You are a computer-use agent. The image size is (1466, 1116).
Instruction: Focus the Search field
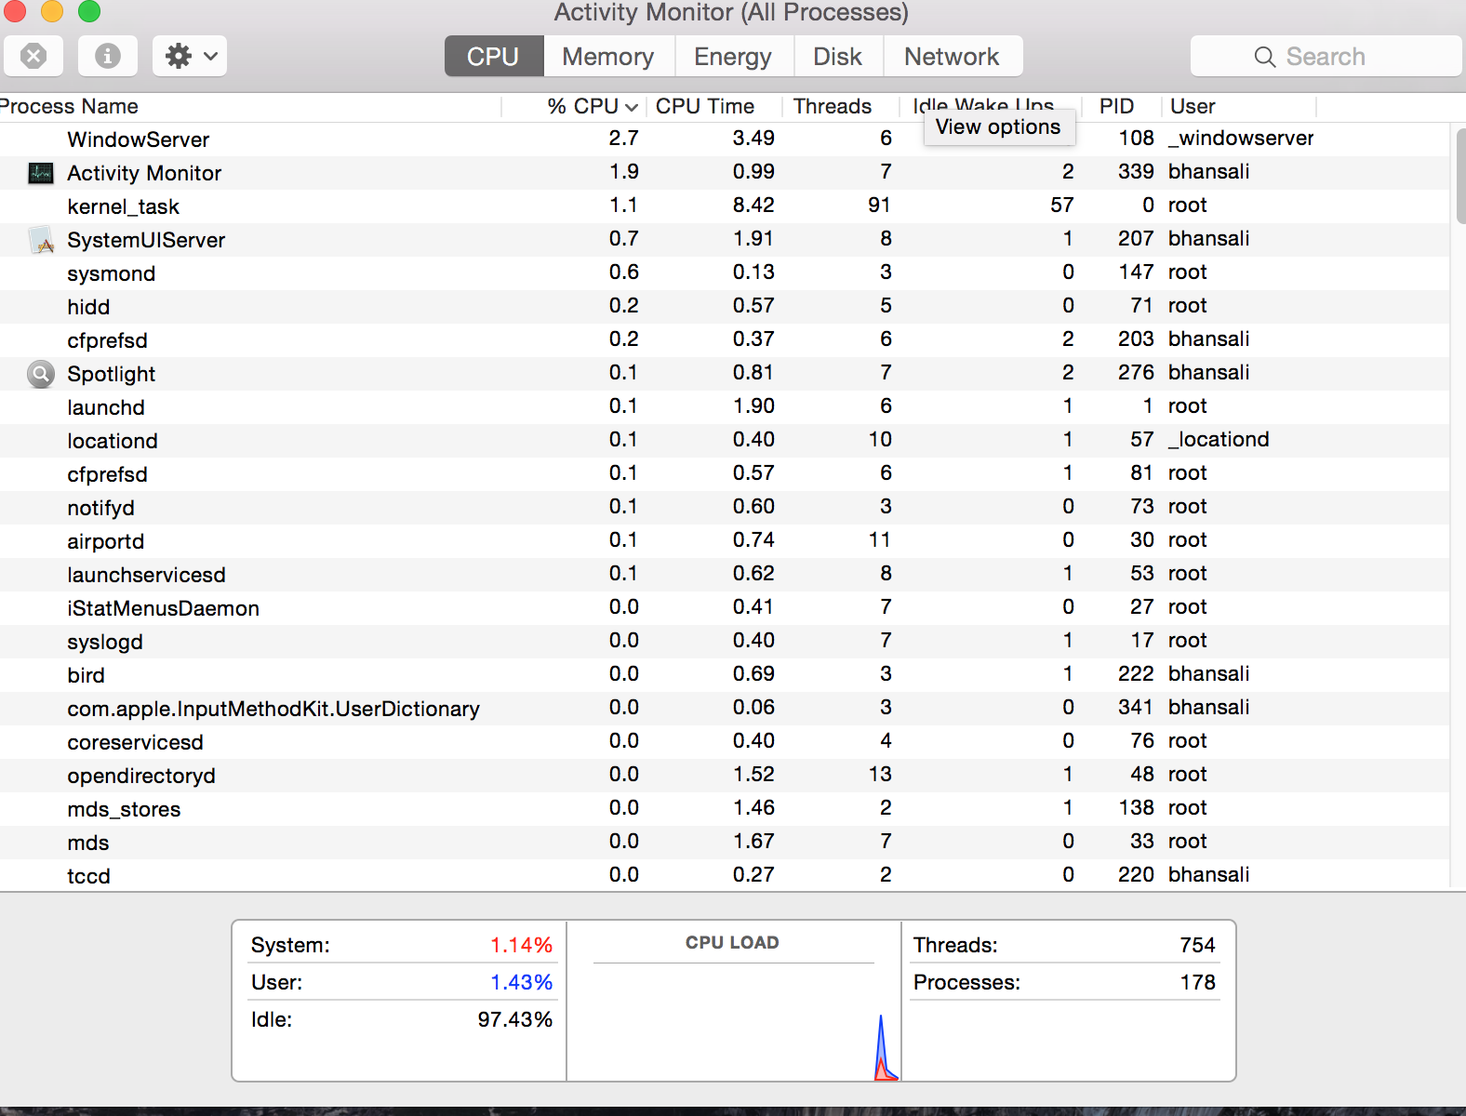1326,57
